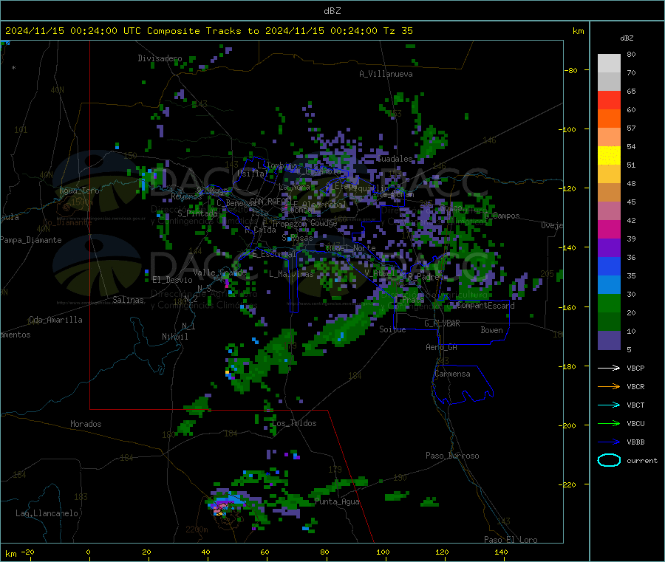Image resolution: width=665 pixels, height=562 pixels.
Task: Click the blue 36 dBZ legend swatch
Action: coord(609,266)
